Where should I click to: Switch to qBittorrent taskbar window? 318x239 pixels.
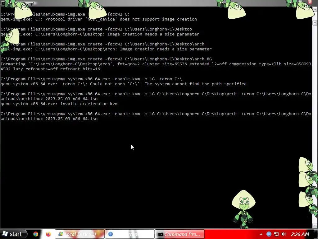click(130, 234)
